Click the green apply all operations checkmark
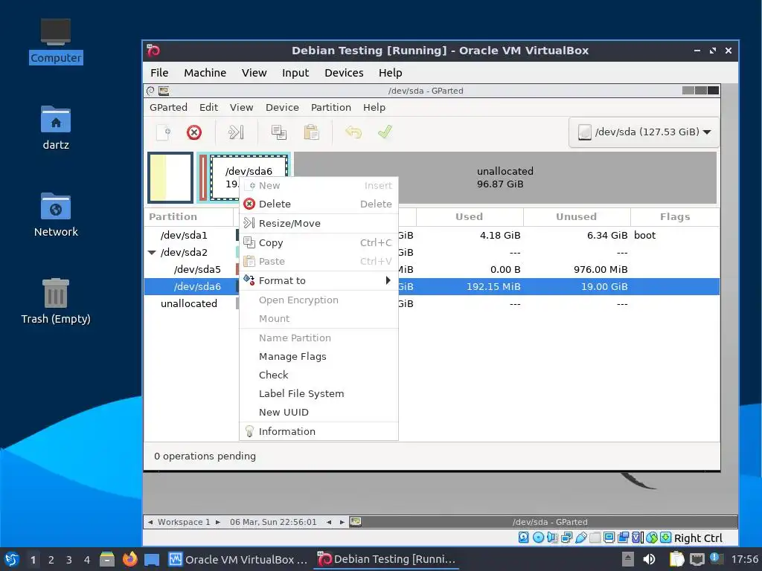The width and height of the screenshot is (762, 571). (385, 132)
